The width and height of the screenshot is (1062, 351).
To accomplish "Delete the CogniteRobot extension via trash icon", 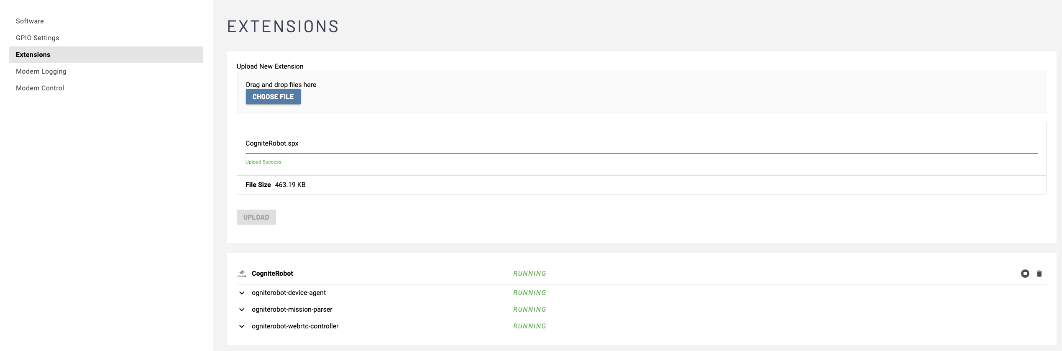I will (x=1039, y=274).
